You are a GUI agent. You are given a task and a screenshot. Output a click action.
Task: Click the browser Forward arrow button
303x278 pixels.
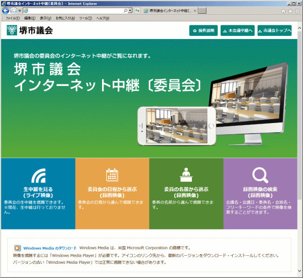pos(14,11)
